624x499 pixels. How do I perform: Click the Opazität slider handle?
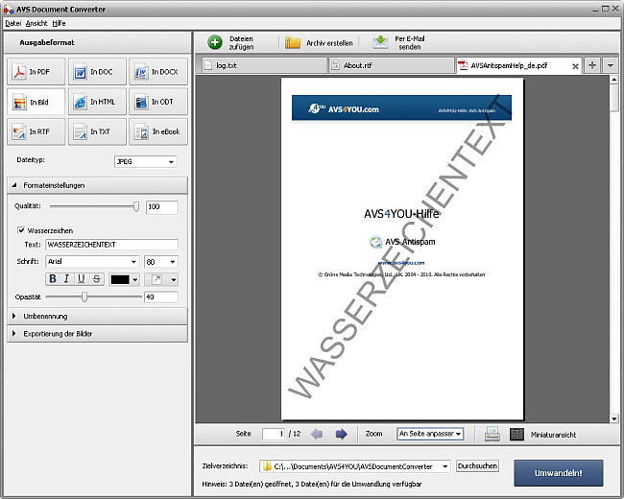84,297
